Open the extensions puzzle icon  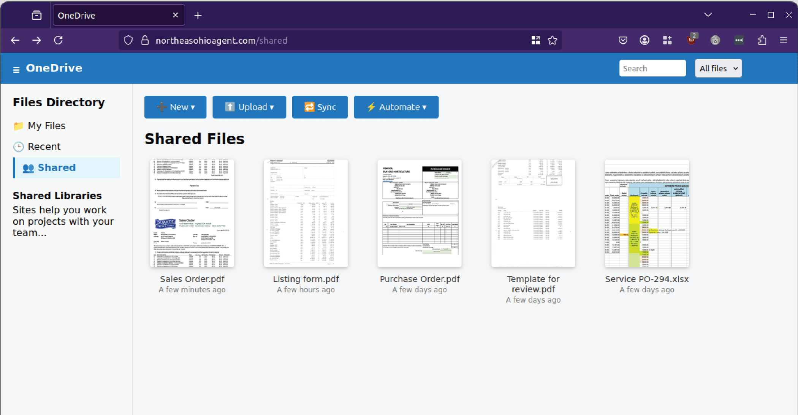[762, 40]
